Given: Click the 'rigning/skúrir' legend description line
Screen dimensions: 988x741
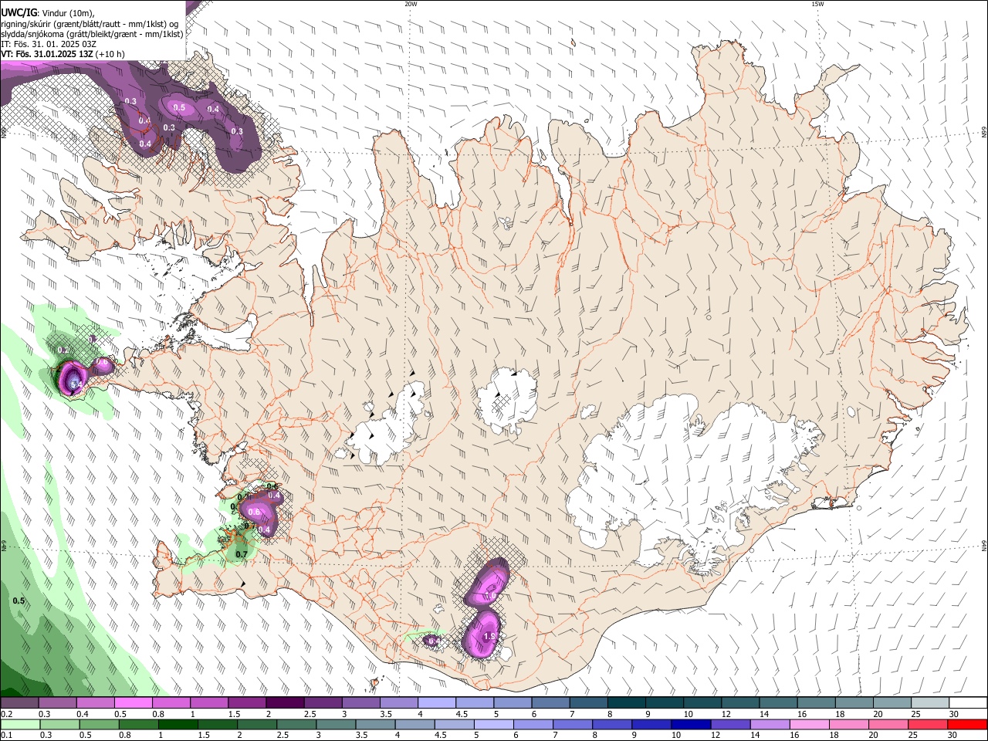Looking at the screenshot, I should pos(90,23).
